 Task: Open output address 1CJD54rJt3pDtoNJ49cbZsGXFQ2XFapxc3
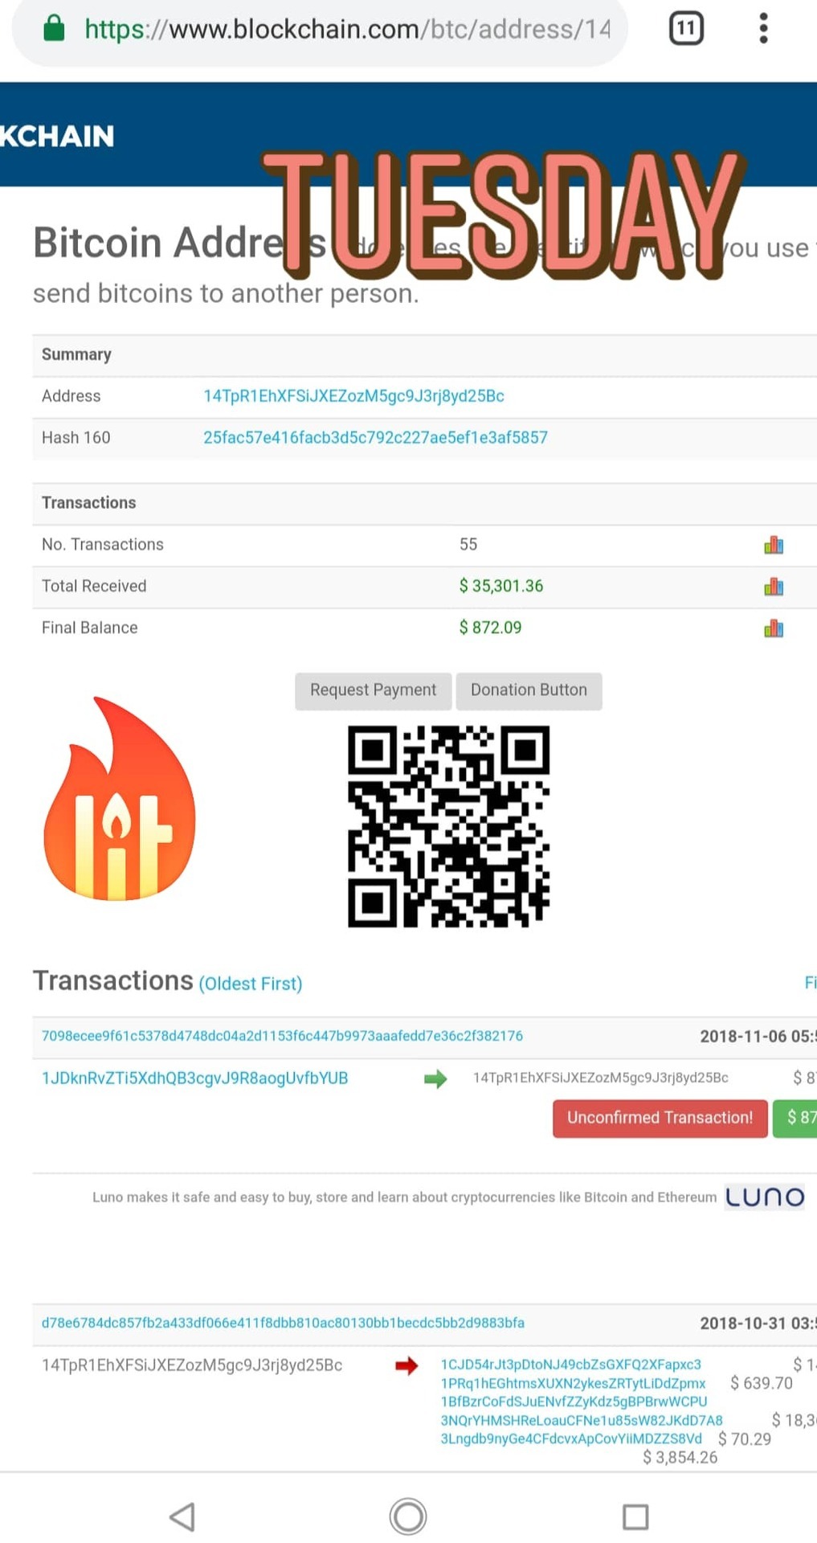tap(570, 1365)
